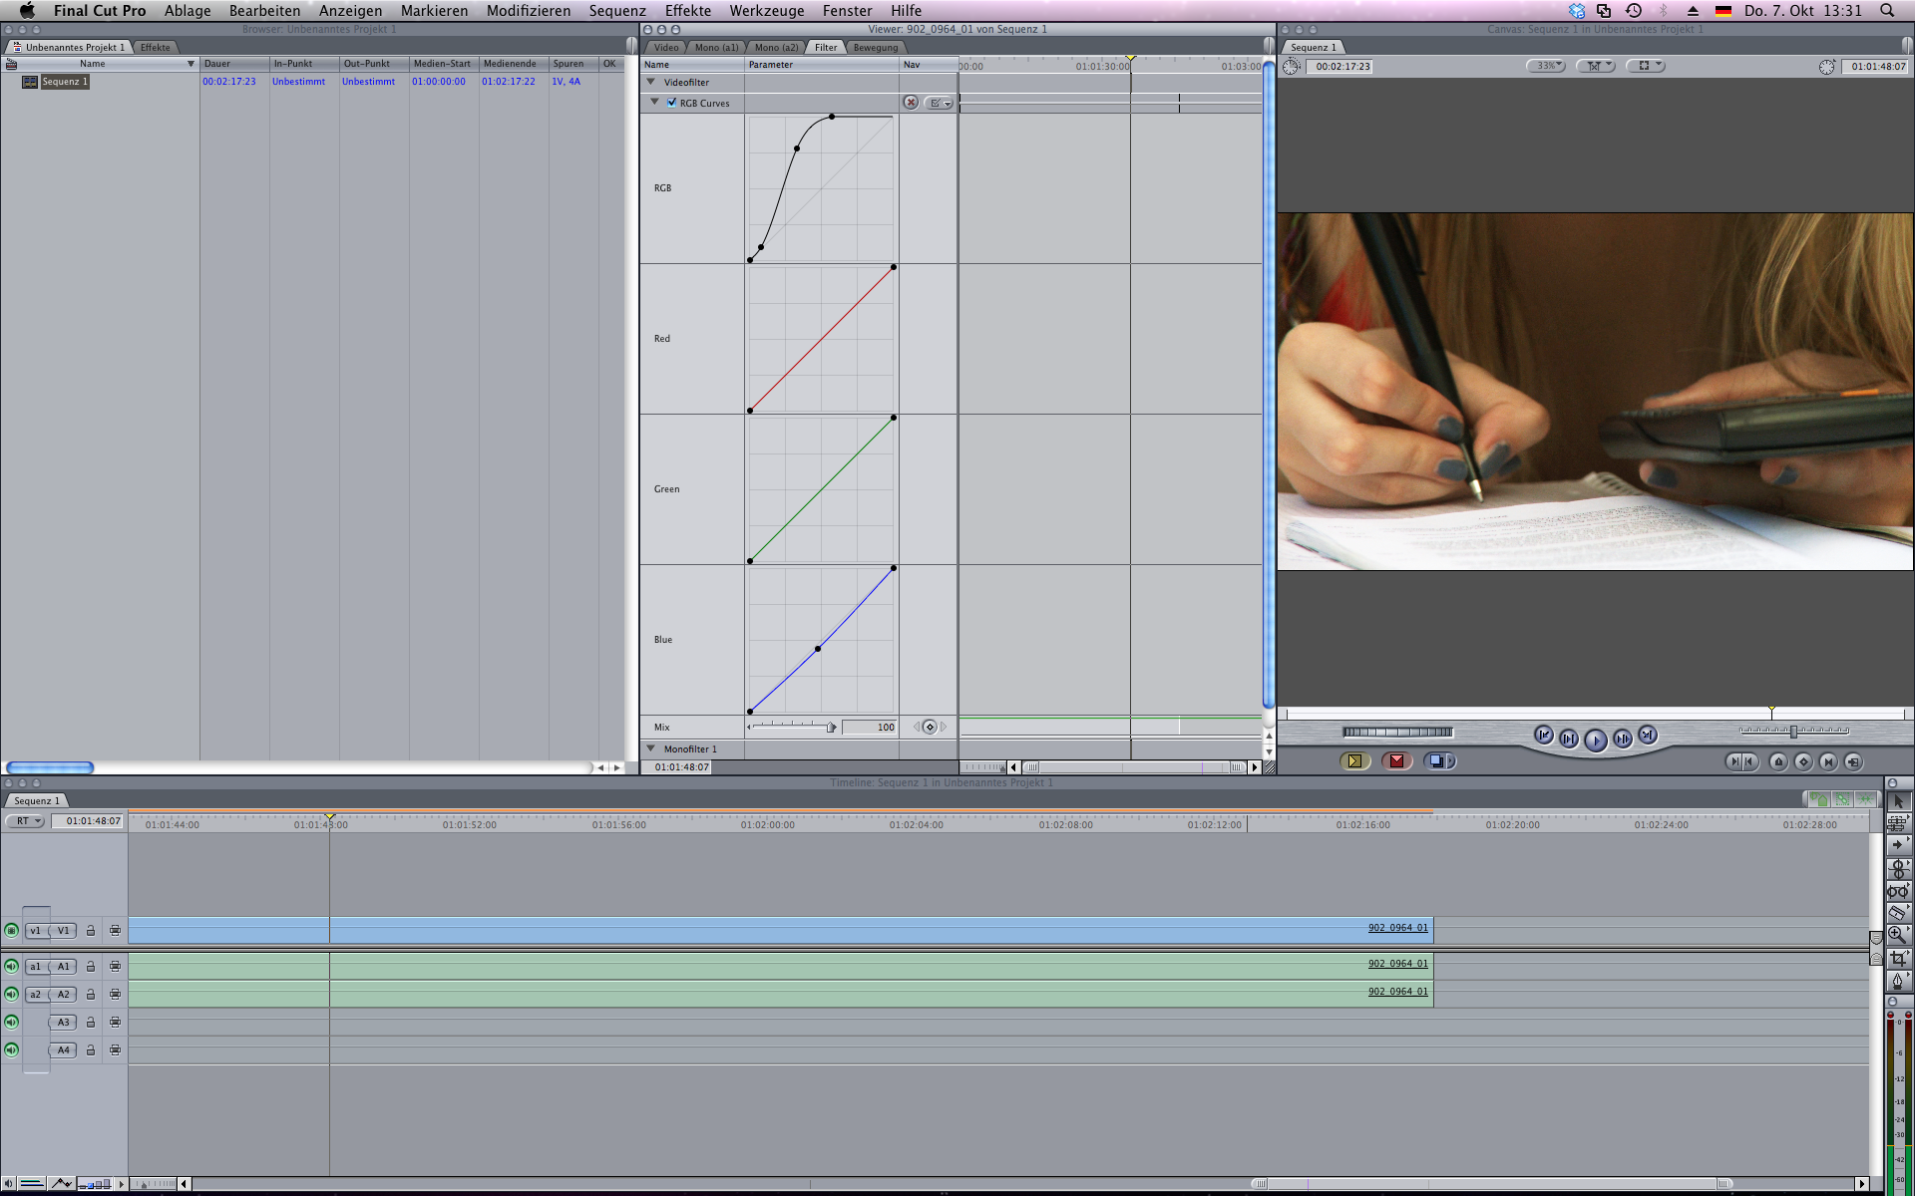1915x1196 pixels.
Task: Open the Effekte tab in Browser
Action: (155, 47)
